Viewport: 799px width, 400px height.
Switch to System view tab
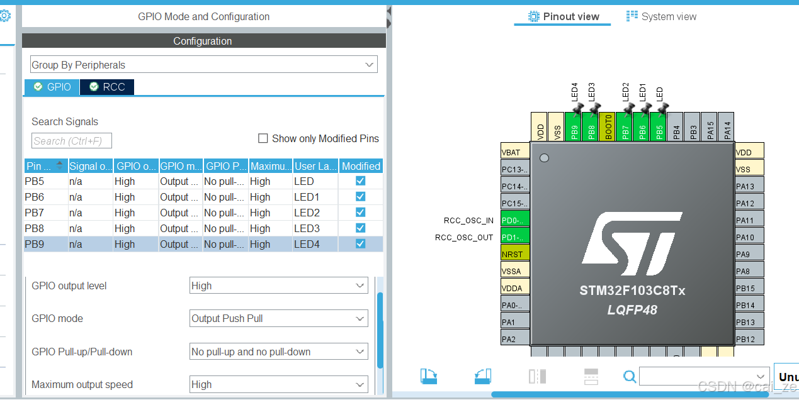click(x=661, y=16)
